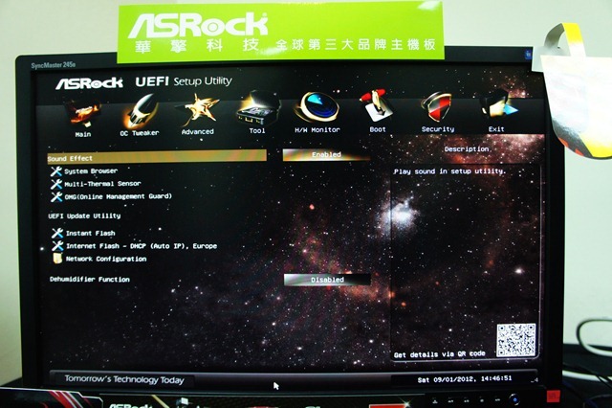The height and width of the screenshot is (408, 612).
Task: Click the Description panel header
Action: coord(466,148)
